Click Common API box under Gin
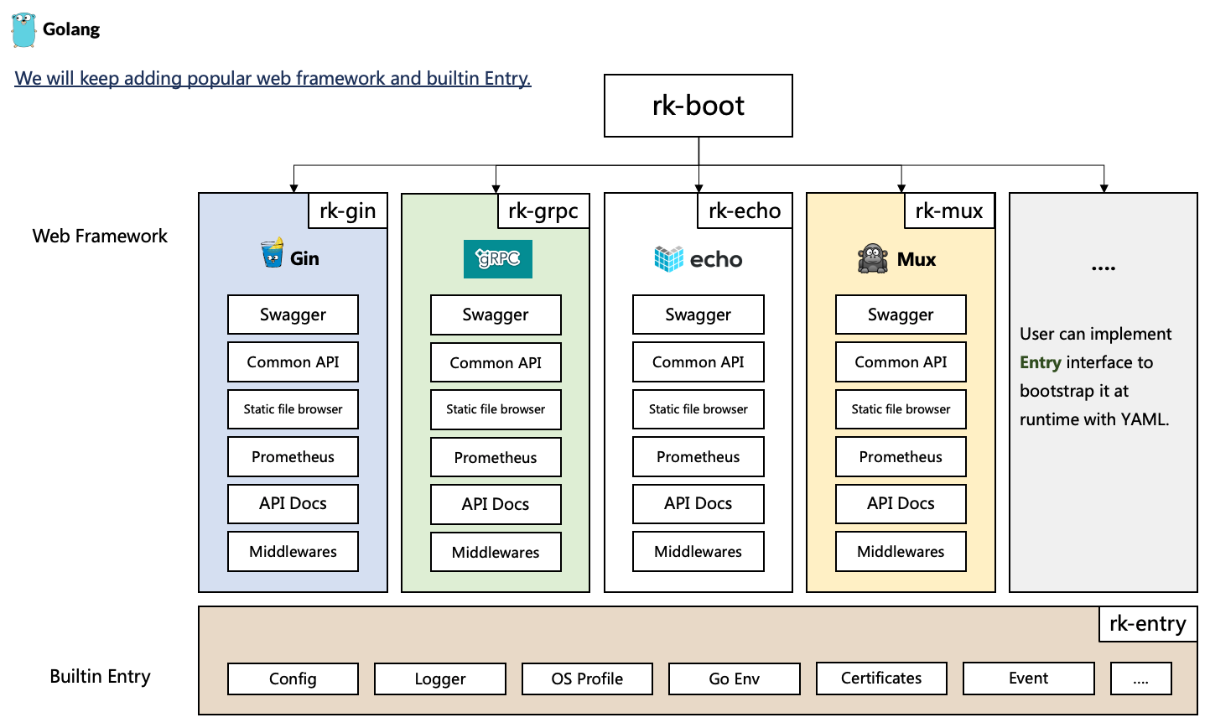Image resolution: width=1210 pixels, height=728 pixels. (293, 362)
